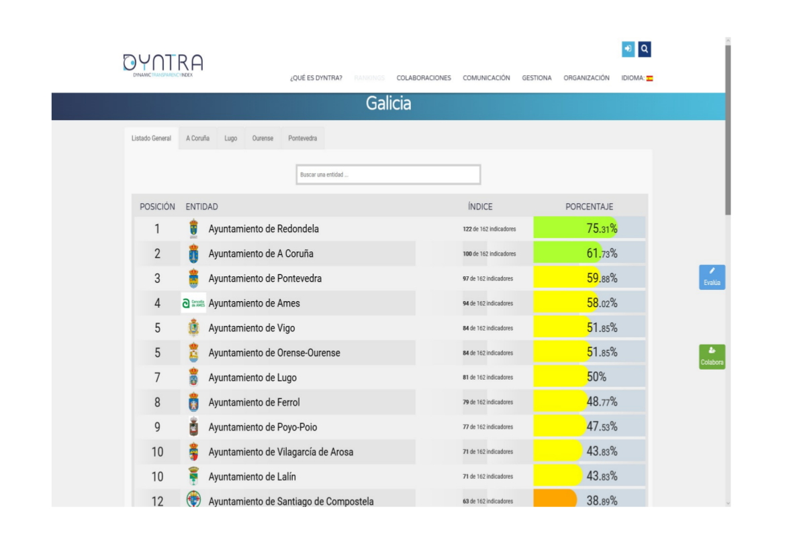Viewport: 785px width, 554px height.
Task: Click the ENTIDAD column header
Action: coord(201,207)
